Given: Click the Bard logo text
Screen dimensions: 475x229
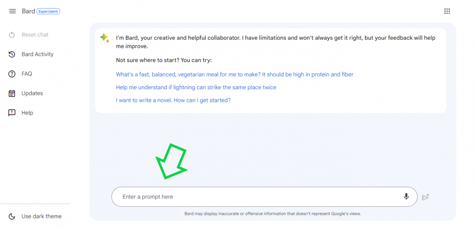Looking at the screenshot, I should coord(28,11).
